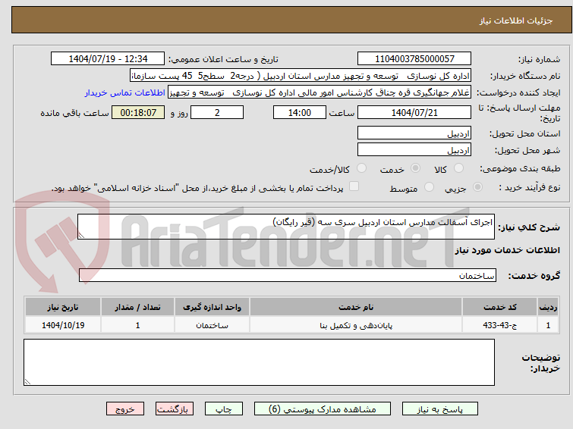This screenshot has height=429, width=573.
Task: Click service name cell پایان‌دهی و تکمیل بنا
Action: coord(356,325)
